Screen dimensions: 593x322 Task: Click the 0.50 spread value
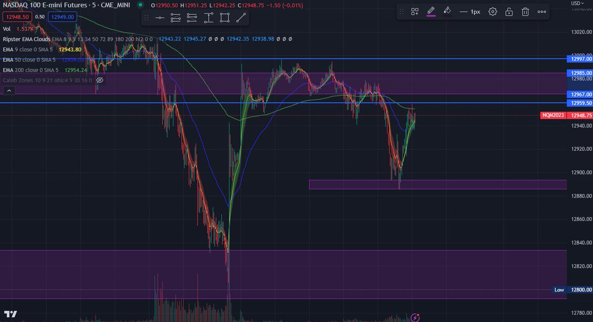(40, 17)
